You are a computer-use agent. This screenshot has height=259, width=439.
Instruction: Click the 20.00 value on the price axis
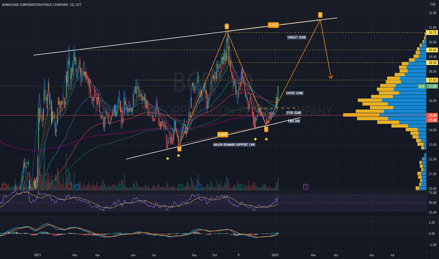[432, 188]
